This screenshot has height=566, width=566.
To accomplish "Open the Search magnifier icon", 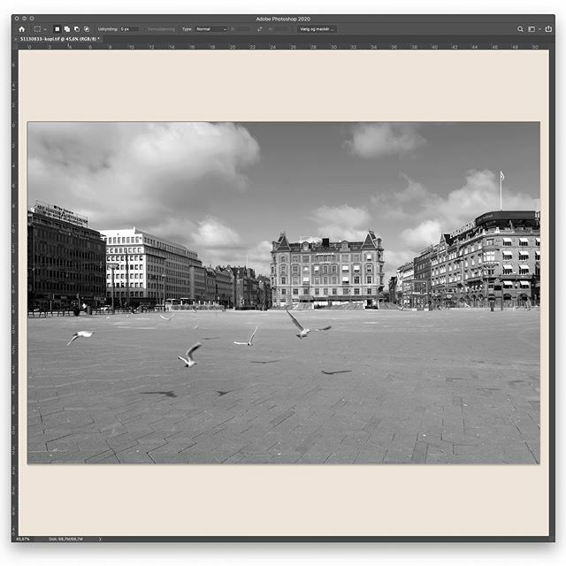I will coord(520,29).
